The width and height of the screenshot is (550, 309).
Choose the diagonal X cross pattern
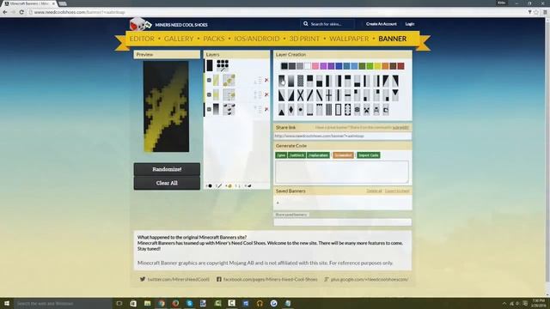click(301, 95)
